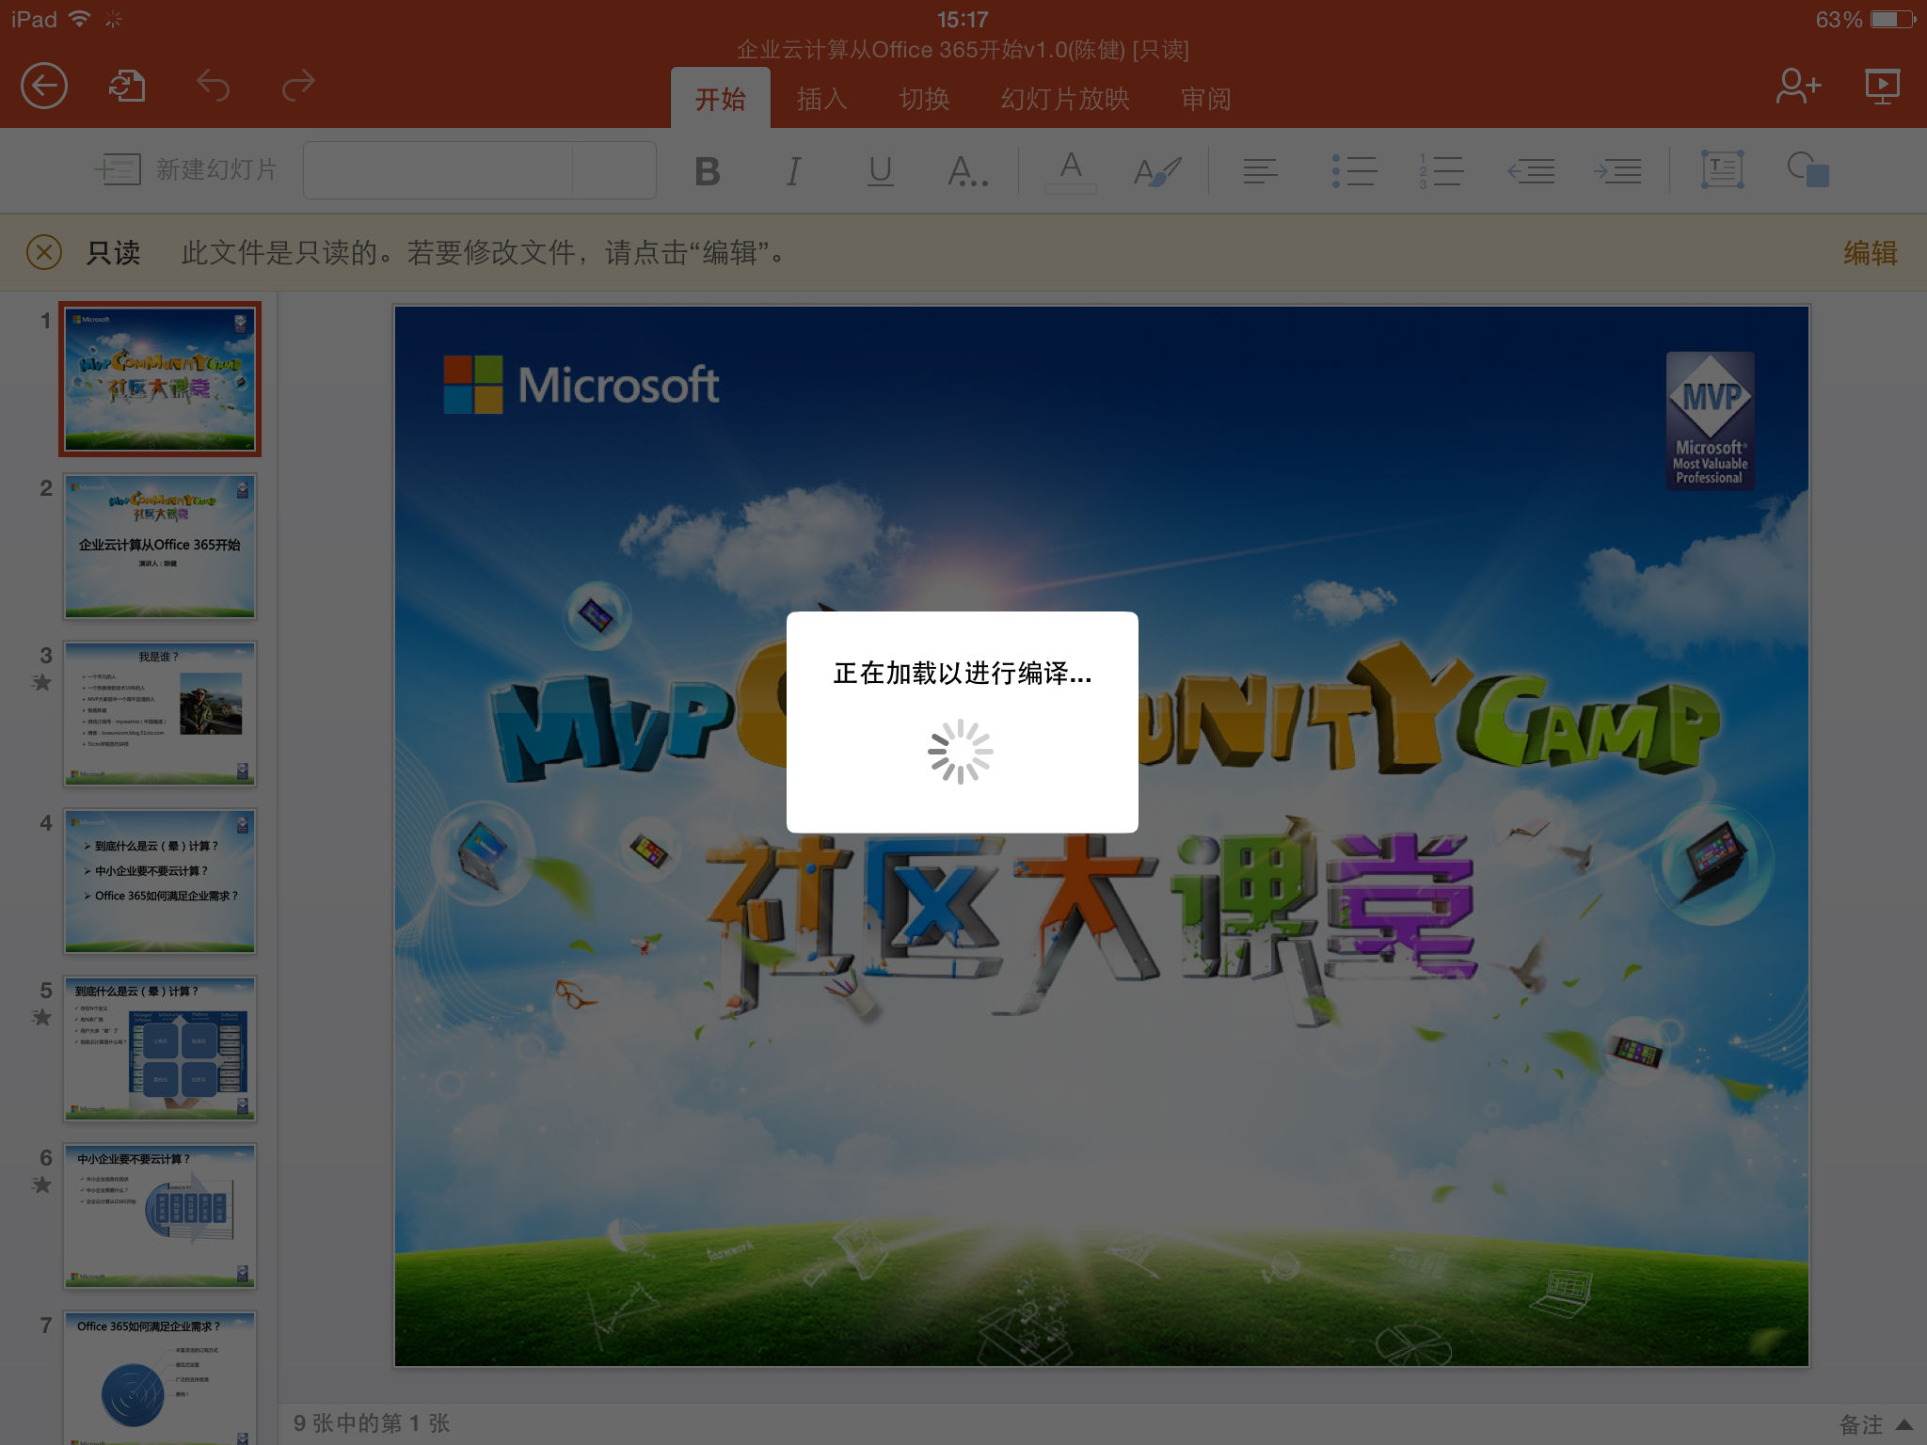Switch to the 插入 tab
This screenshot has width=1927, height=1445.
point(821,99)
